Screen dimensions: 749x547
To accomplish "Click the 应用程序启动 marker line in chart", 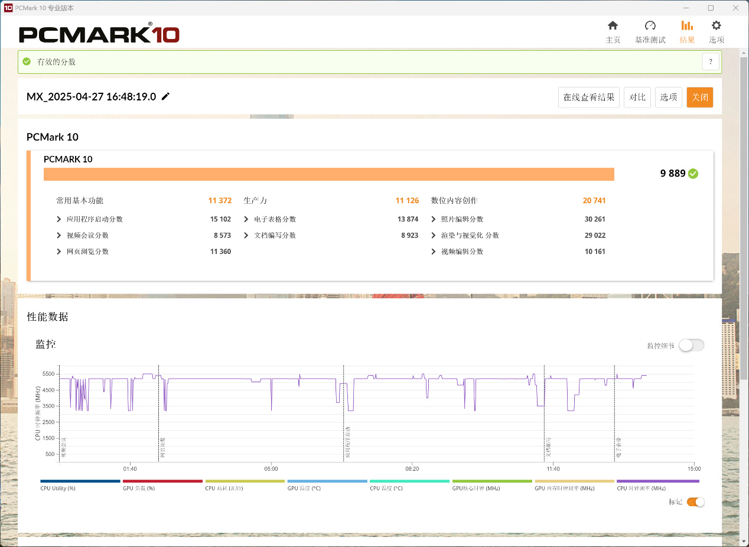I will pos(344,413).
